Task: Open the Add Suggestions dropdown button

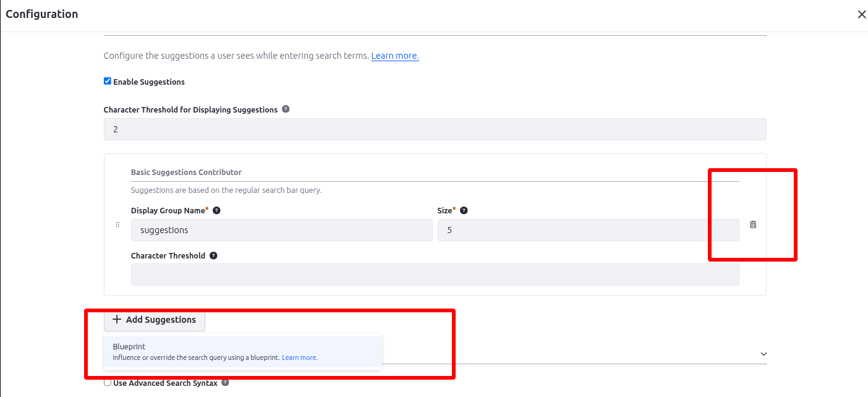Action: [155, 320]
